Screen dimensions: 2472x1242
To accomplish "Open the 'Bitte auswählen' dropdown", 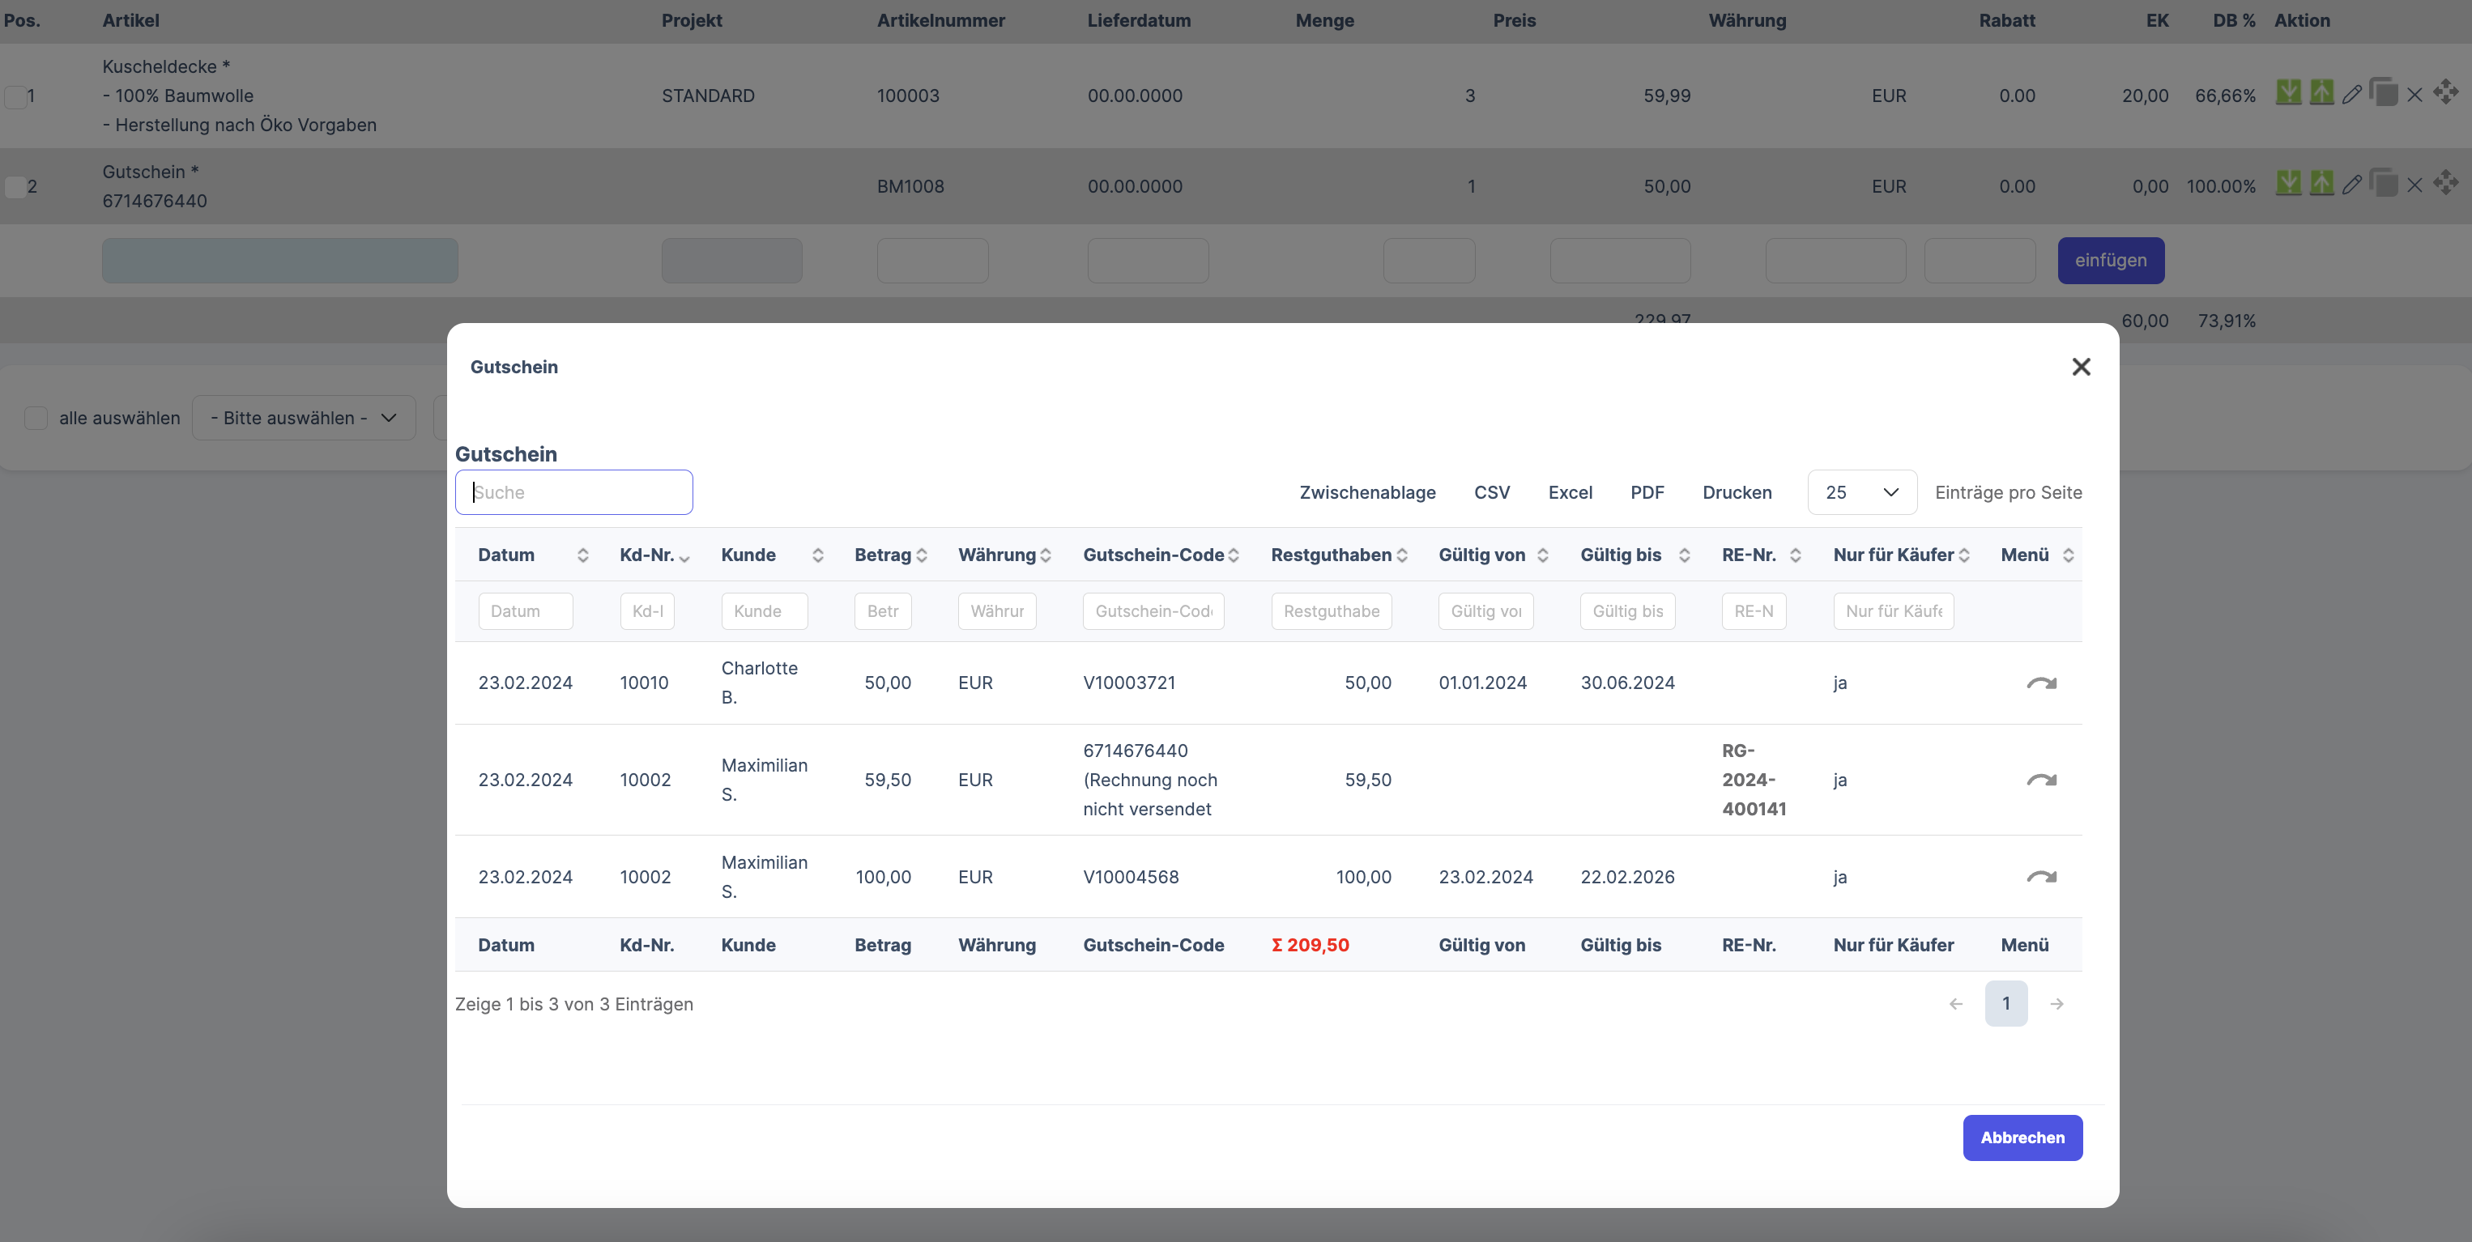I will coord(303,418).
